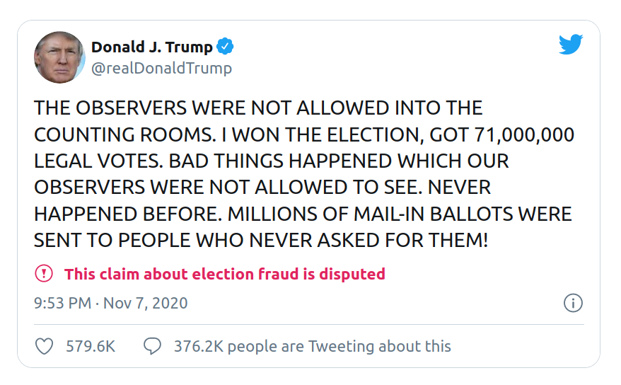621x385 pixels.
Task: Open the @realDonaldTrump handle link
Action: (x=161, y=68)
